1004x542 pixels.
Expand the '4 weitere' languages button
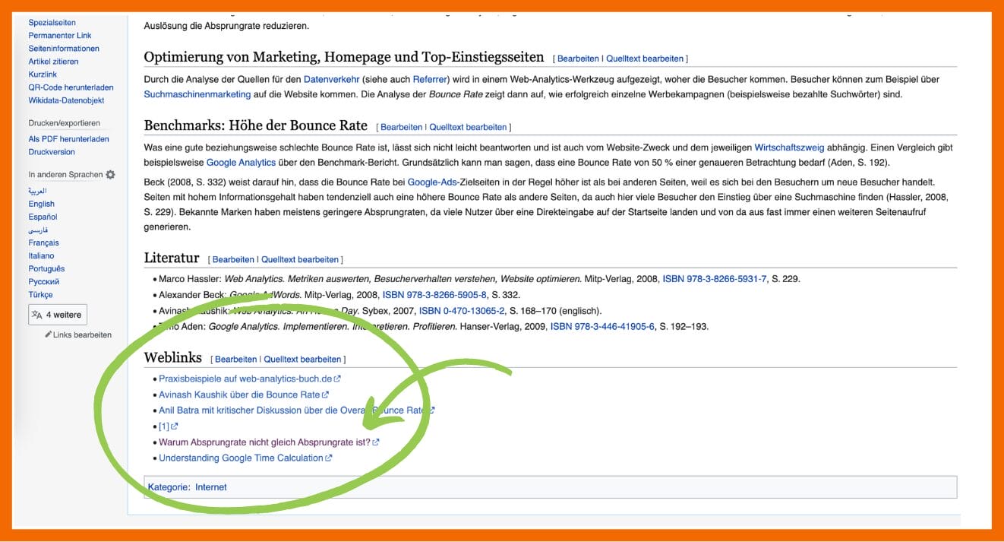[x=57, y=315]
